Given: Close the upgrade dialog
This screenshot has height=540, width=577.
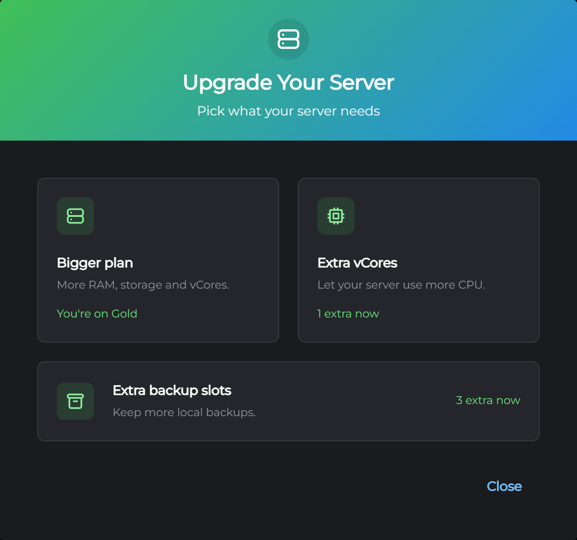Looking at the screenshot, I should 504,486.
